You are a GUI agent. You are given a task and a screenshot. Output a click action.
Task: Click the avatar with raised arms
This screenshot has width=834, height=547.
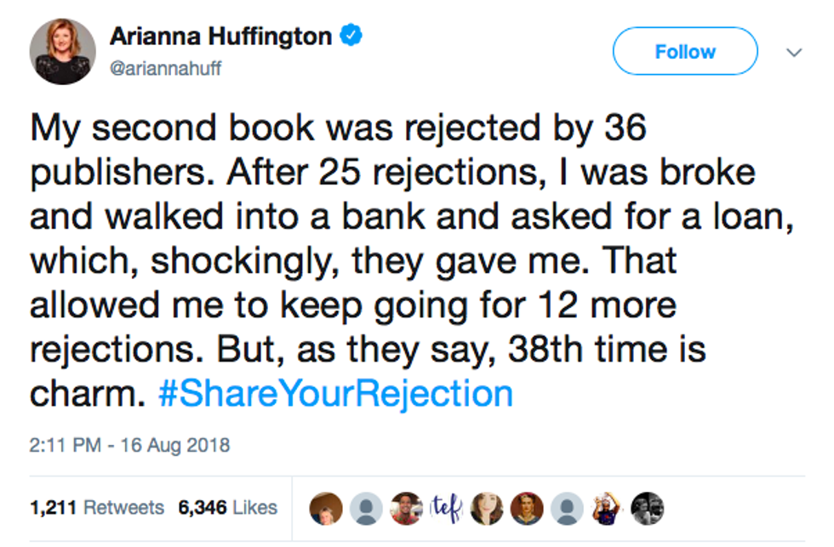(x=607, y=509)
